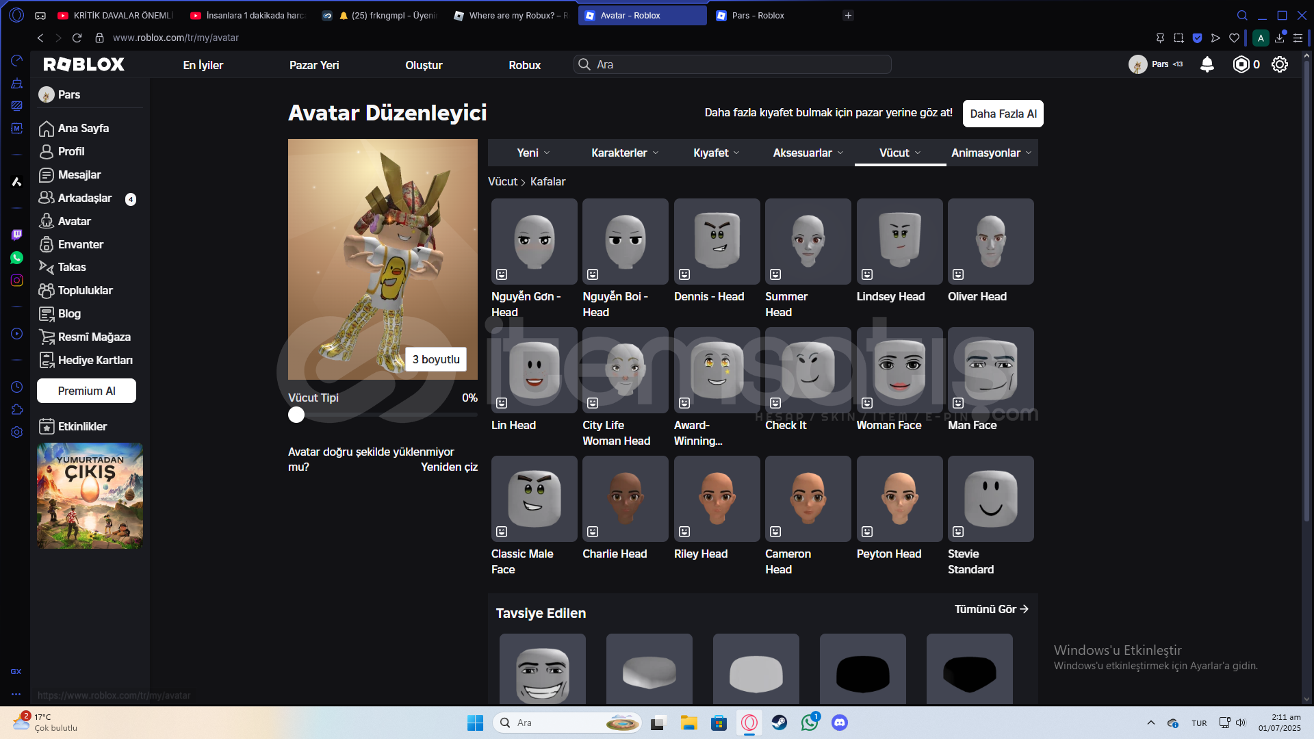The height and width of the screenshot is (739, 1314).
Task: Open Yumurtadan Çıkış event banner
Action: (90, 495)
